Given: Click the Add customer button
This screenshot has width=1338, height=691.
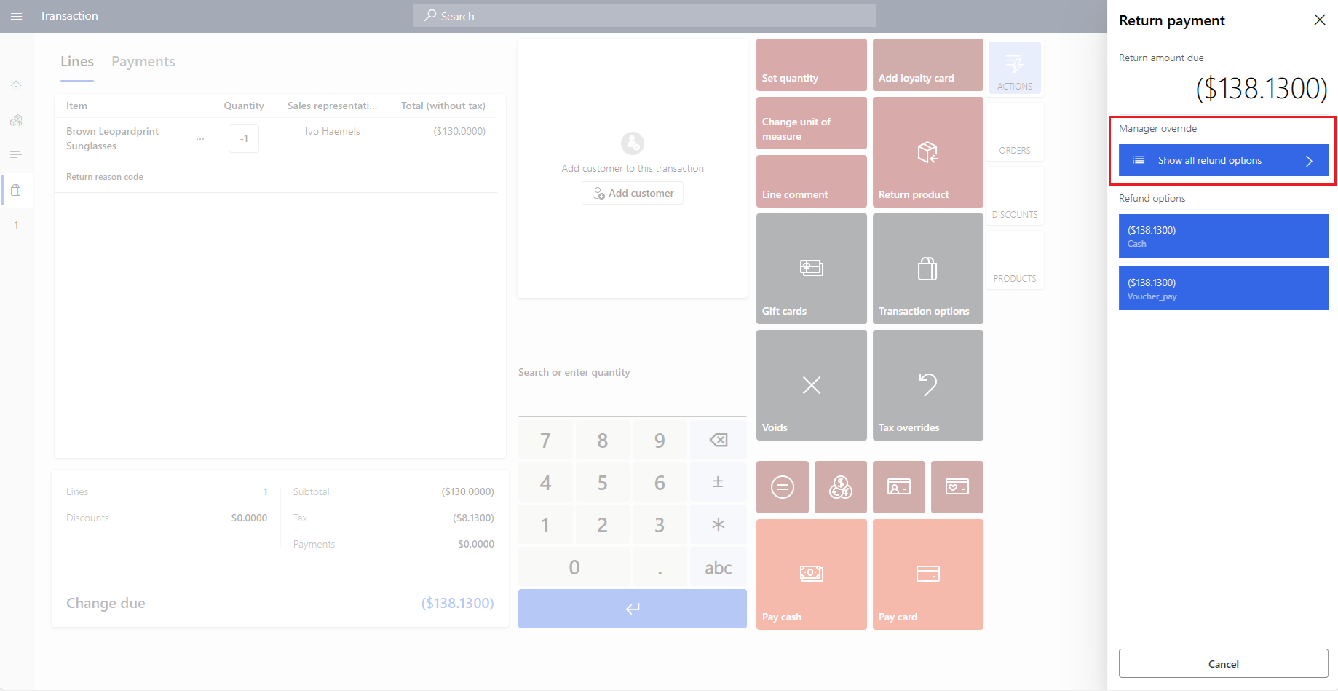Looking at the screenshot, I should 632,193.
